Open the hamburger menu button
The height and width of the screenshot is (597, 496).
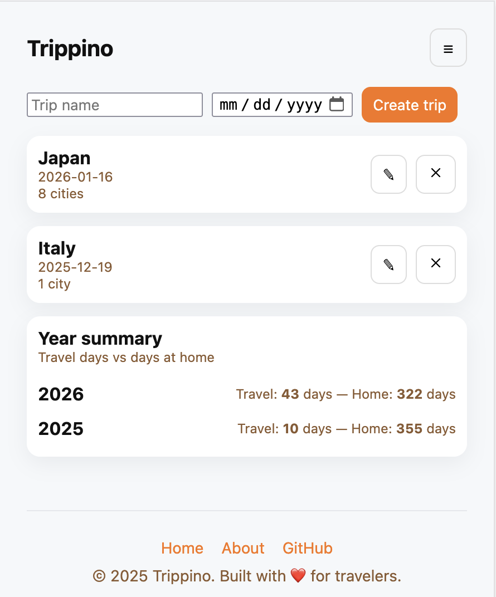[448, 48]
